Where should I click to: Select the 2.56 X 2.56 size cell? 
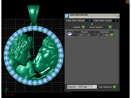click(x=84, y=35)
